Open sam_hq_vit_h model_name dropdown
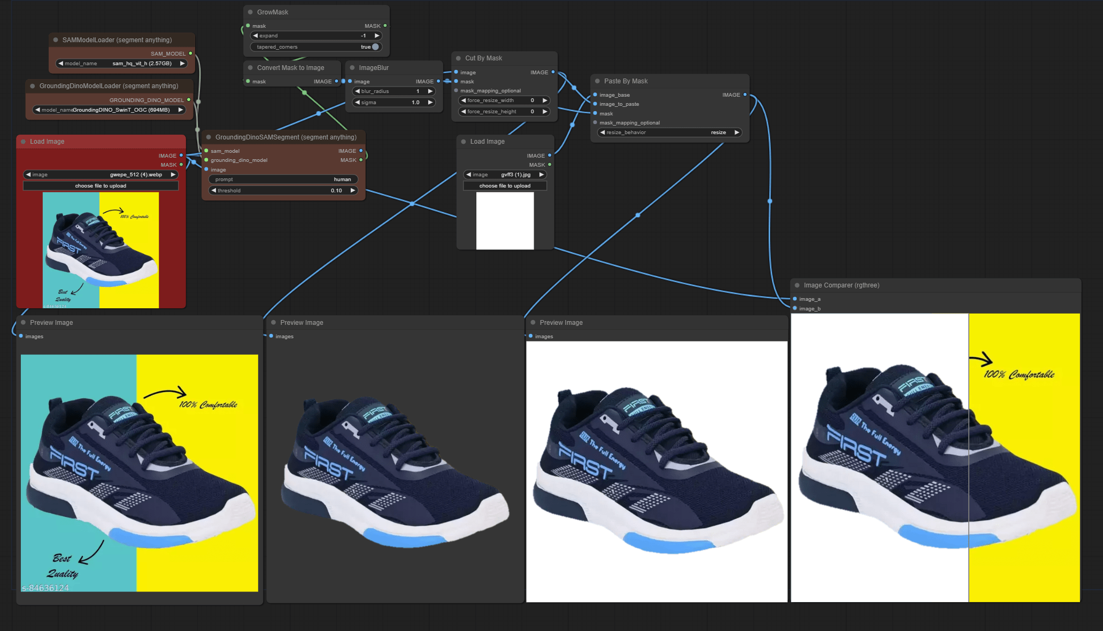This screenshot has width=1103, height=631. [122, 64]
